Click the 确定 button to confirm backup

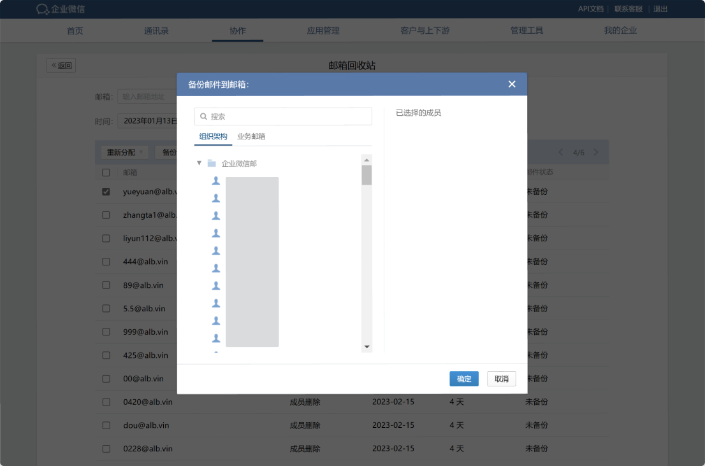(x=464, y=379)
